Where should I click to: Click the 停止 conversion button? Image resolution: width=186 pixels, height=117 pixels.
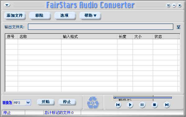pyautogui.click(x=67, y=102)
